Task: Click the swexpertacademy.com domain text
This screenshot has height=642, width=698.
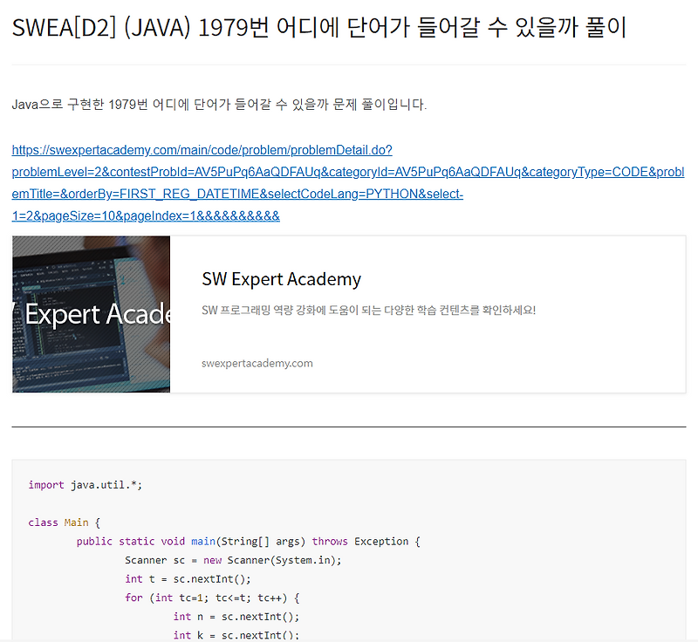Action: tap(255, 363)
